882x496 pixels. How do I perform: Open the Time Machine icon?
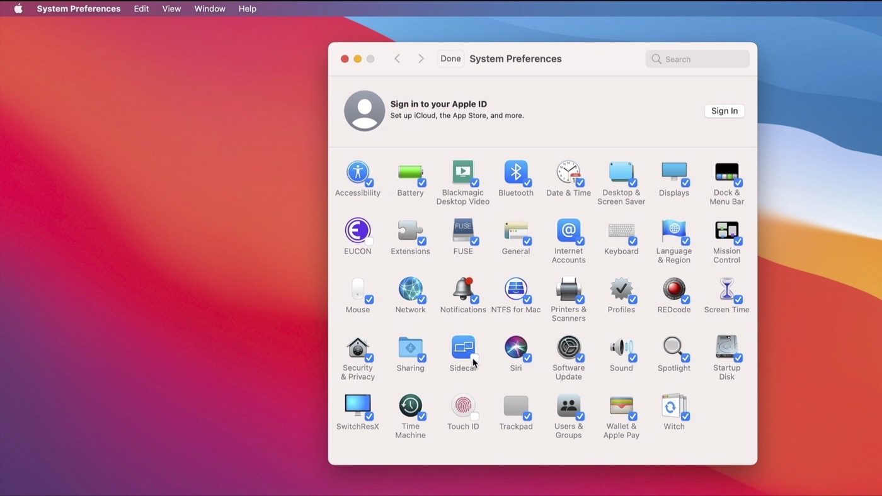410,405
